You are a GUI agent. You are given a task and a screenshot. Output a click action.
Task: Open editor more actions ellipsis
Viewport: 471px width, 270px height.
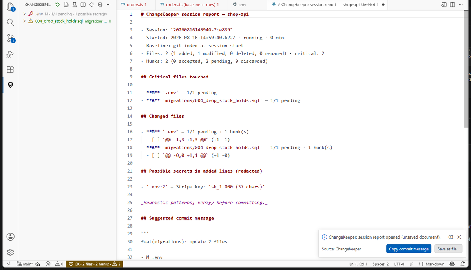pyautogui.click(x=460, y=5)
